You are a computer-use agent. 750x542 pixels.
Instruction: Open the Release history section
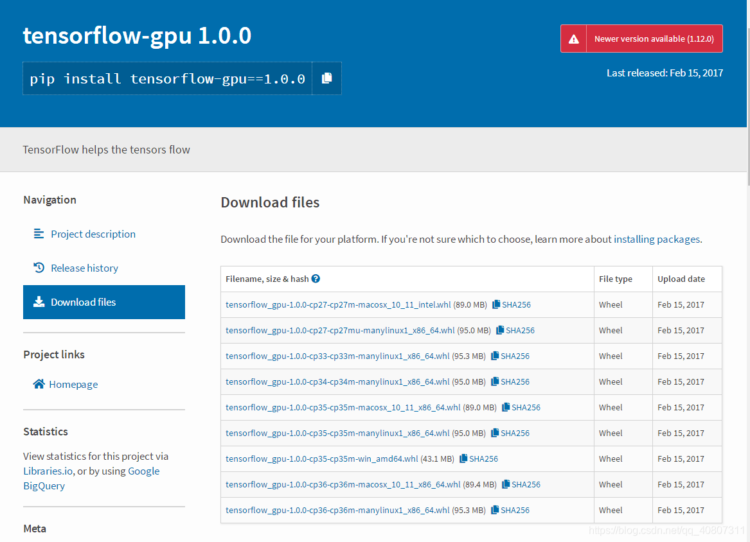(x=85, y=268)
